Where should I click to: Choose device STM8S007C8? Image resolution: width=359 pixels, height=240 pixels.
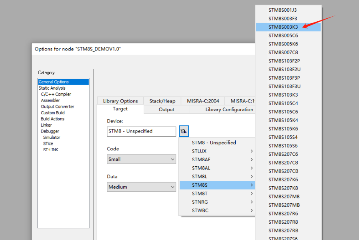click(288, 52)
